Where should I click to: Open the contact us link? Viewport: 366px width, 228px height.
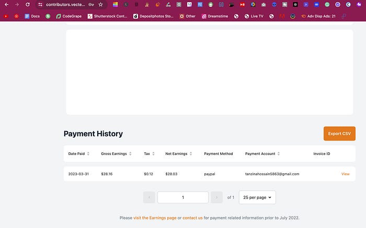click(x=192, y=218)
